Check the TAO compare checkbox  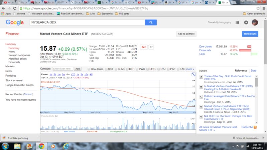[x=178, y=69]
